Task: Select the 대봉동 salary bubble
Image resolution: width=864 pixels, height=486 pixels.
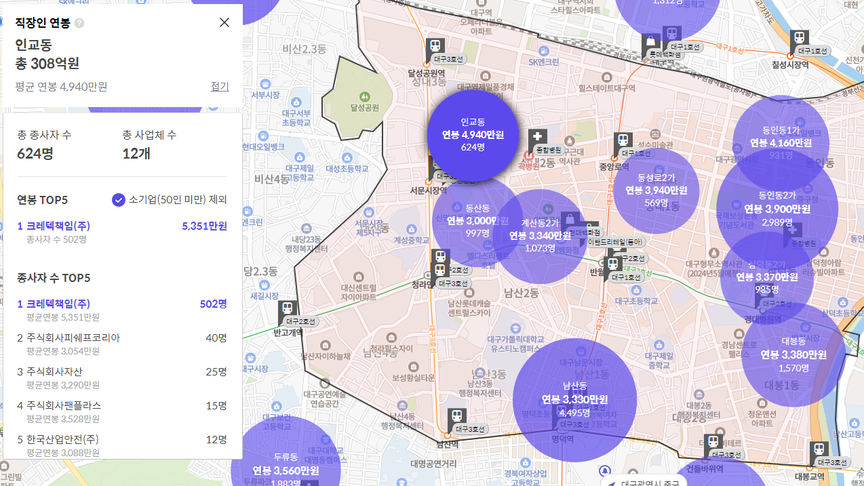Action: [793, 355]
